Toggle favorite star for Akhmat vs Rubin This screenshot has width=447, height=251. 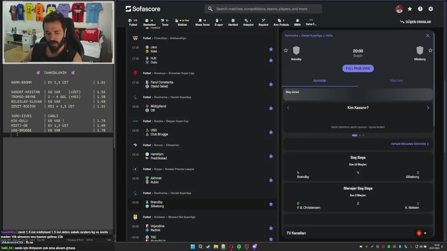271,180
